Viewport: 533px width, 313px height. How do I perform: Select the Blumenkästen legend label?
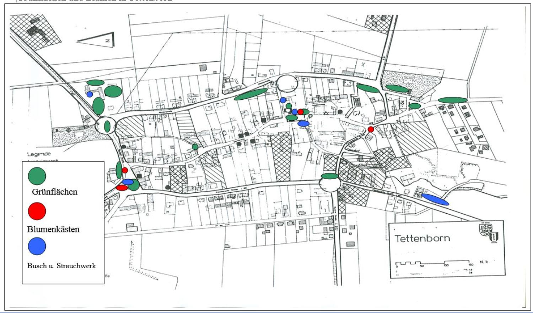[x=53, y=229]
